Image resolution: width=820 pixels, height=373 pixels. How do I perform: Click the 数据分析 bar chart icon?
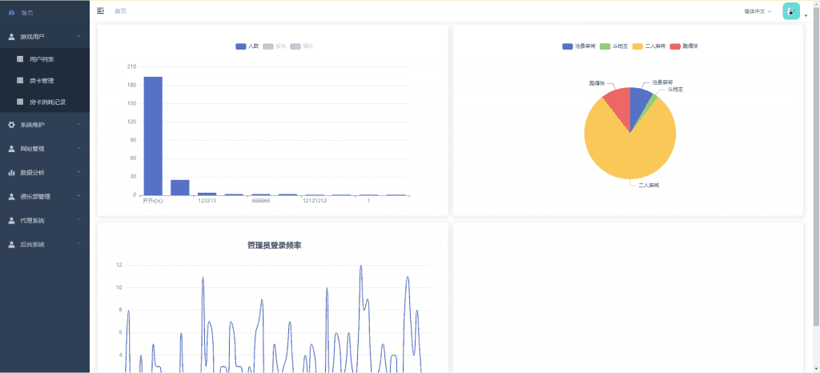coord(11,172)
